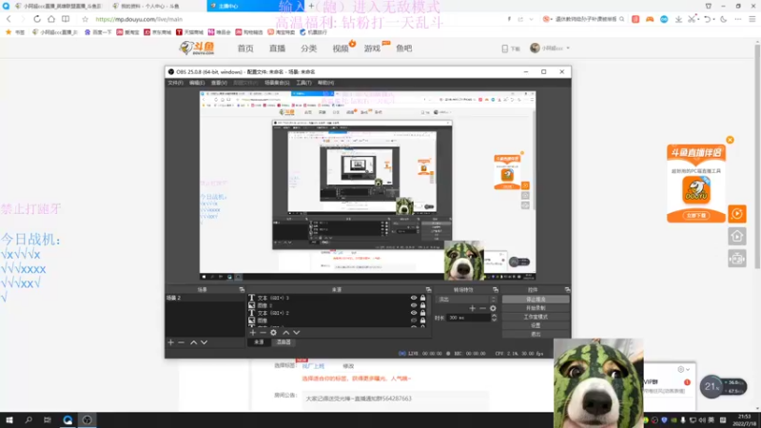
Task: Add a new scene in scenes panel
Action: click(171, 342)
